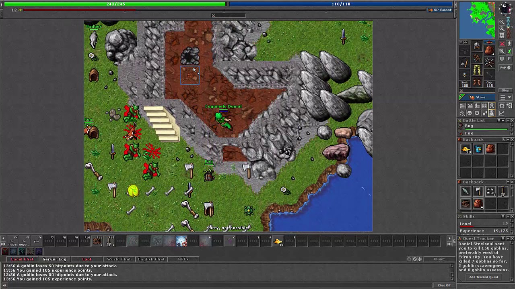515x289 pixels.
Task: Zoom in the minimap
Action: (502, 28)
